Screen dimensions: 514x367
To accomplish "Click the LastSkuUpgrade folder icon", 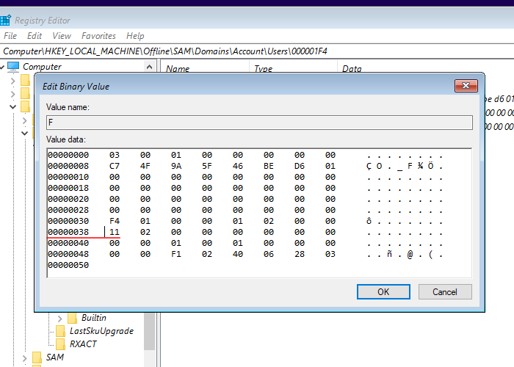I will (62, 331).
